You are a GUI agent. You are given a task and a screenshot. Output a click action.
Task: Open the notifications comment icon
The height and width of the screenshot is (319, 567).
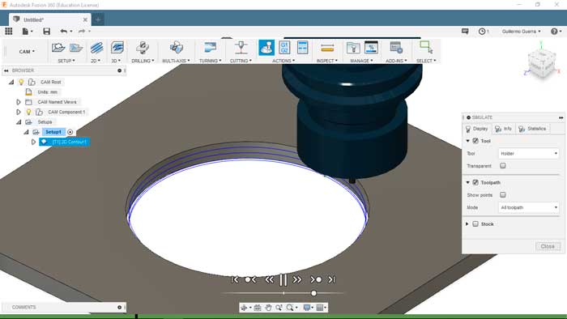465,32
